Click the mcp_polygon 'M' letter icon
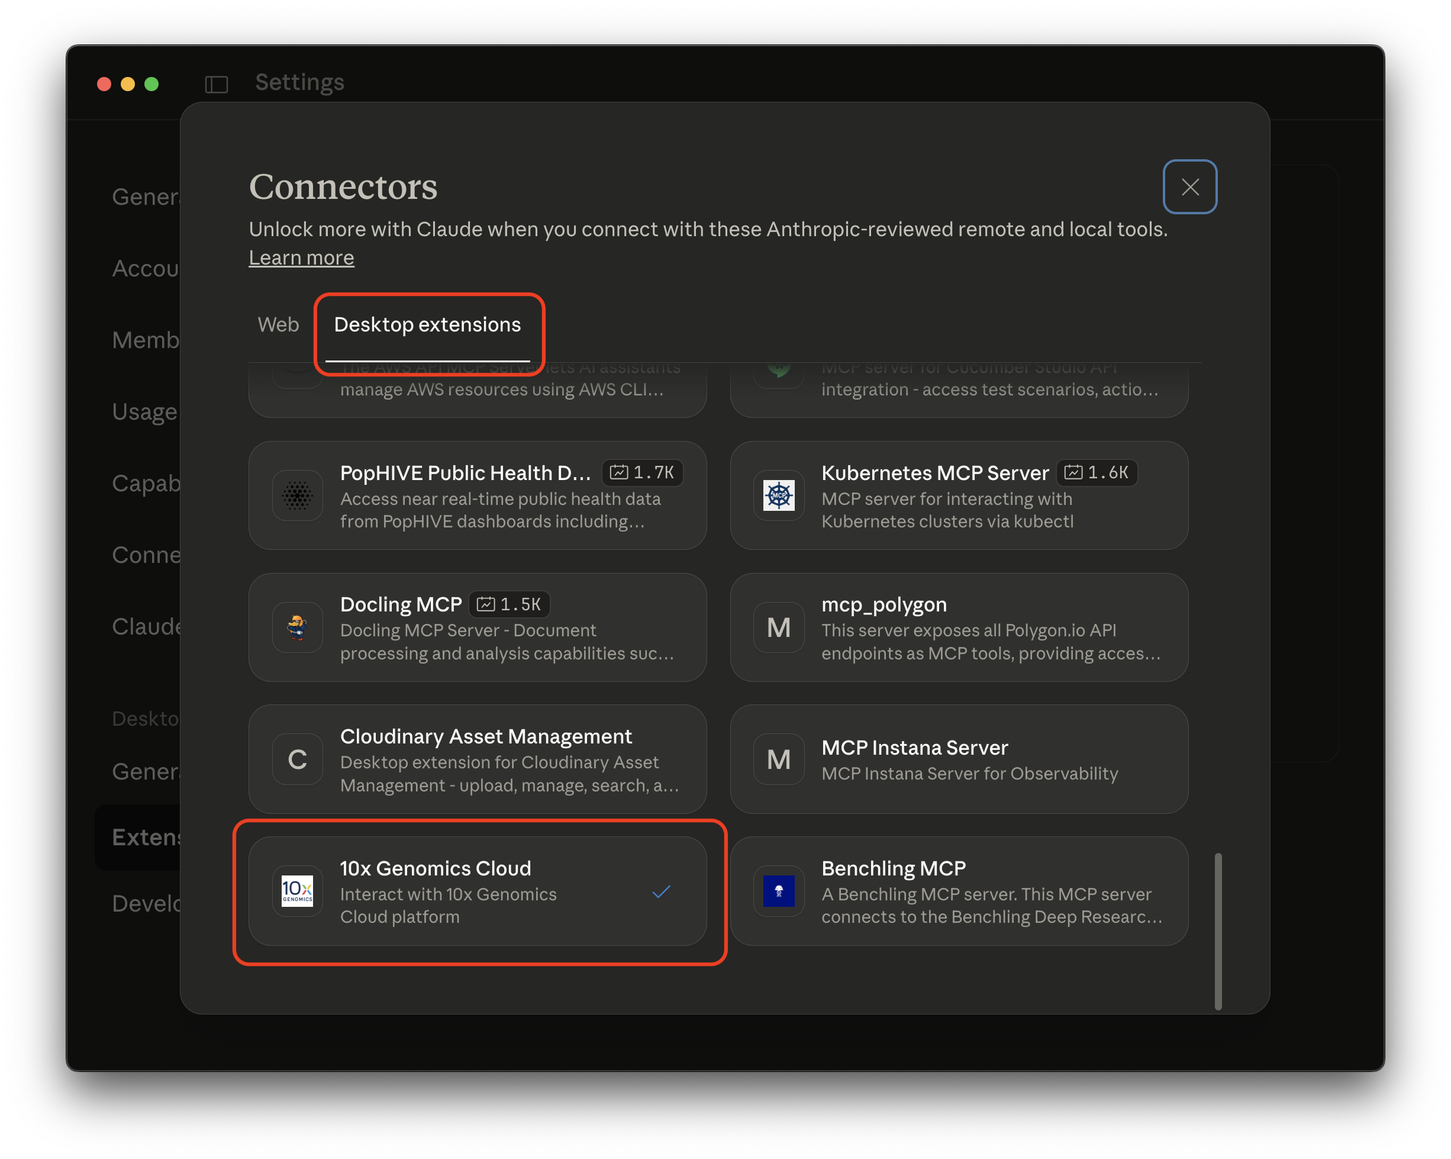Viewport: 1451px width, 1159px height. coord(779,627)
